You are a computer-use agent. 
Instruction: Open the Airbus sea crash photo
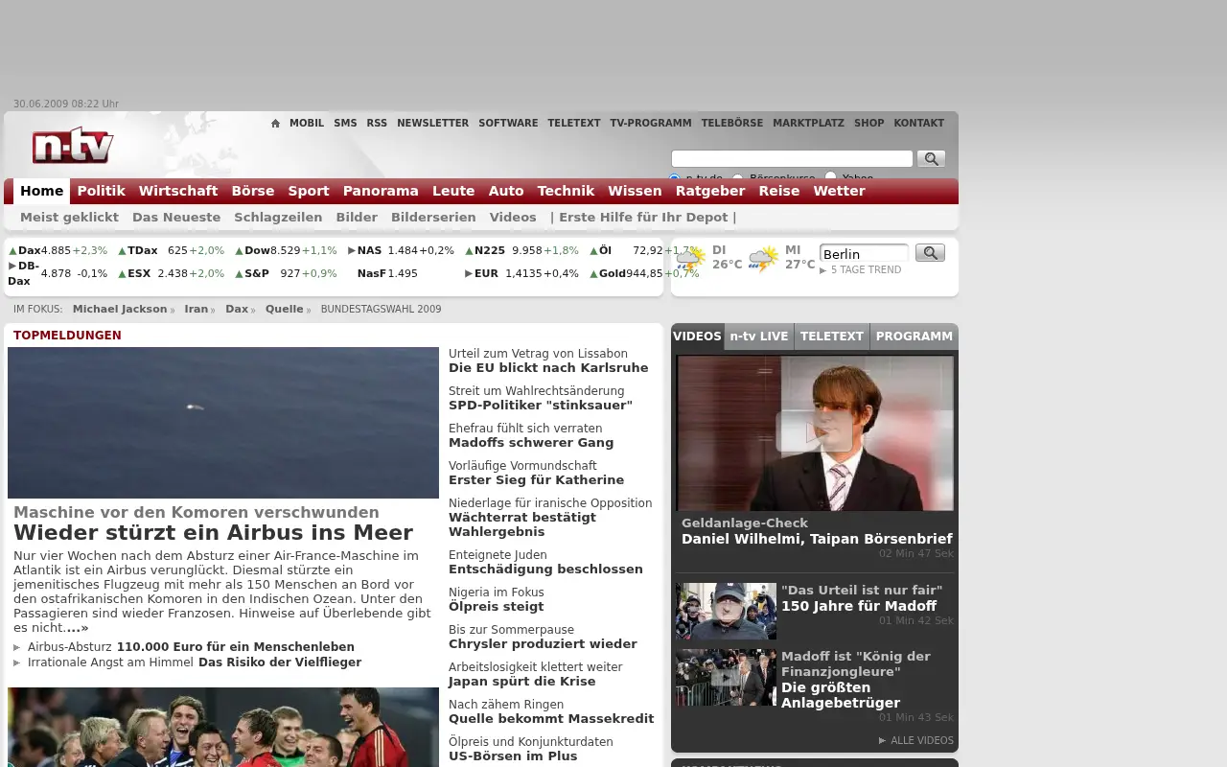(223, 423)
